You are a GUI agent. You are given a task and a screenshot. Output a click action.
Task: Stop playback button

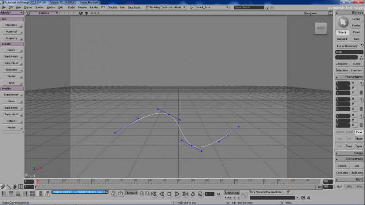point(169,194)
